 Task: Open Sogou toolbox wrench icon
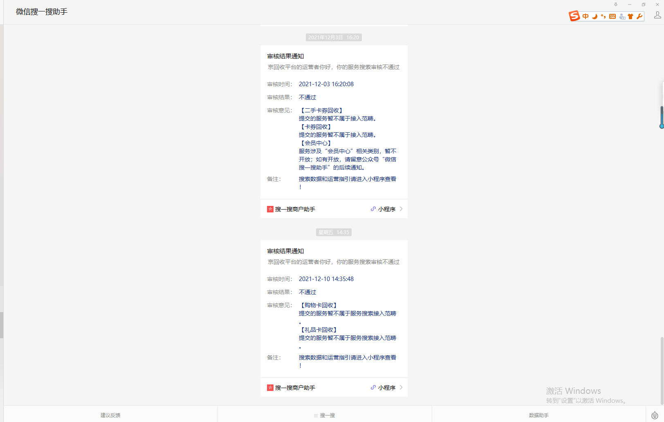click(639, 16)
